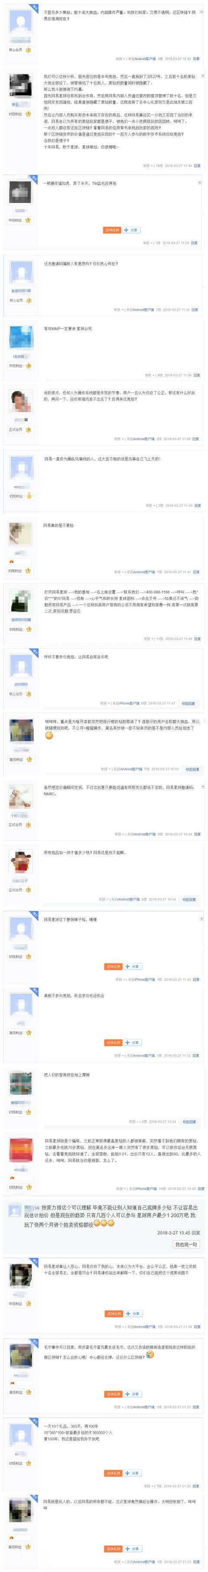Click 分享 button under 一顿操作猛如虎 post
The height and width of the screenshot is (1572, 208).
[x=132, y=230]
